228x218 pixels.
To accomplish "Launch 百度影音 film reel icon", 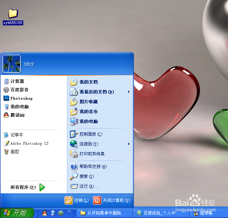I will [x=6, y=90].
